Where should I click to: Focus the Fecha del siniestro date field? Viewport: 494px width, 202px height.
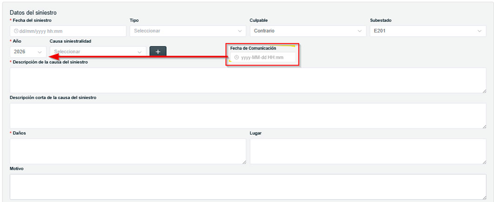pos(70,31)
